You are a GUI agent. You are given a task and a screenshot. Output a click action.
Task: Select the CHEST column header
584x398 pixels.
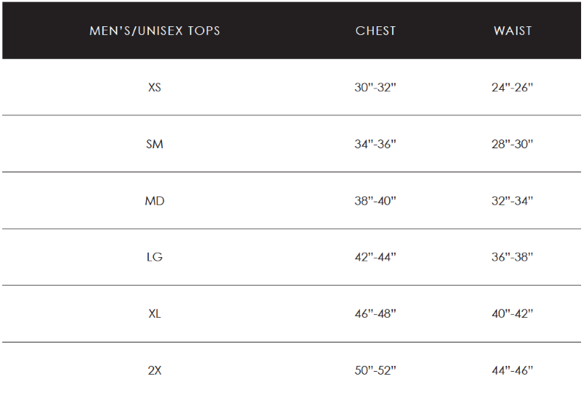(x=375, y=31)
